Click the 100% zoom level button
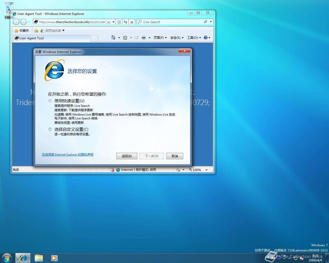329x263 pixels. point(195,170)
